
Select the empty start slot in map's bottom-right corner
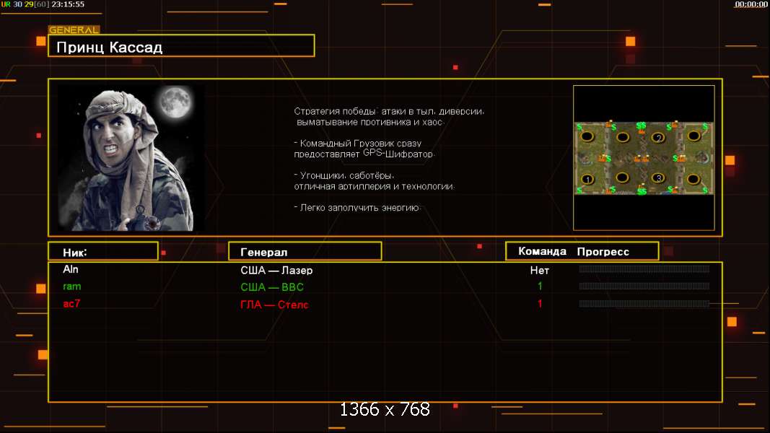(x=694, y=179)
